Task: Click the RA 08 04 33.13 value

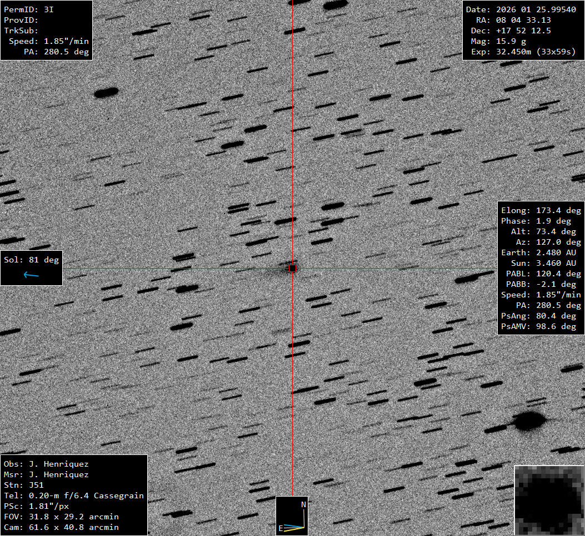Action: click(521, 20)
